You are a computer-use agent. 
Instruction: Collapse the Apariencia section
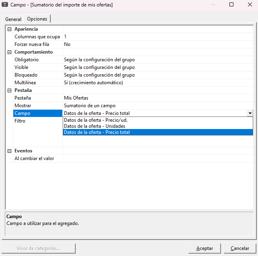pos(10,29)
